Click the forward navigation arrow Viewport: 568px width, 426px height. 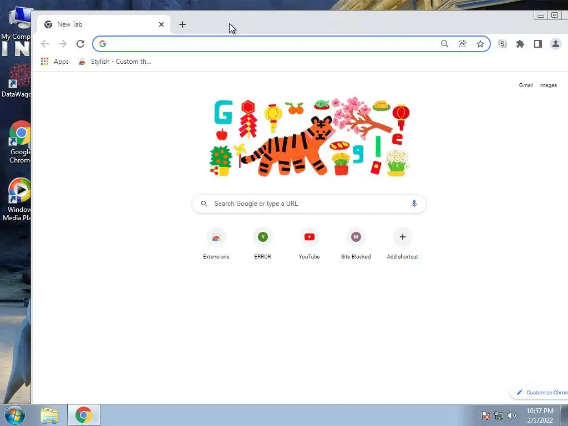63,44
